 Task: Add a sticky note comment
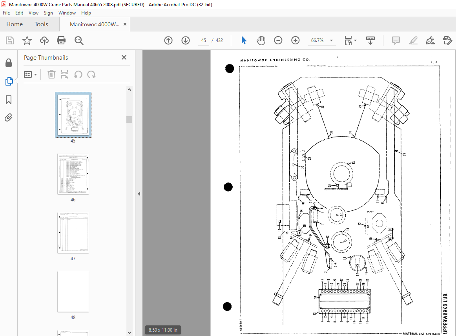pyautogui.click(x=396, y=40)
